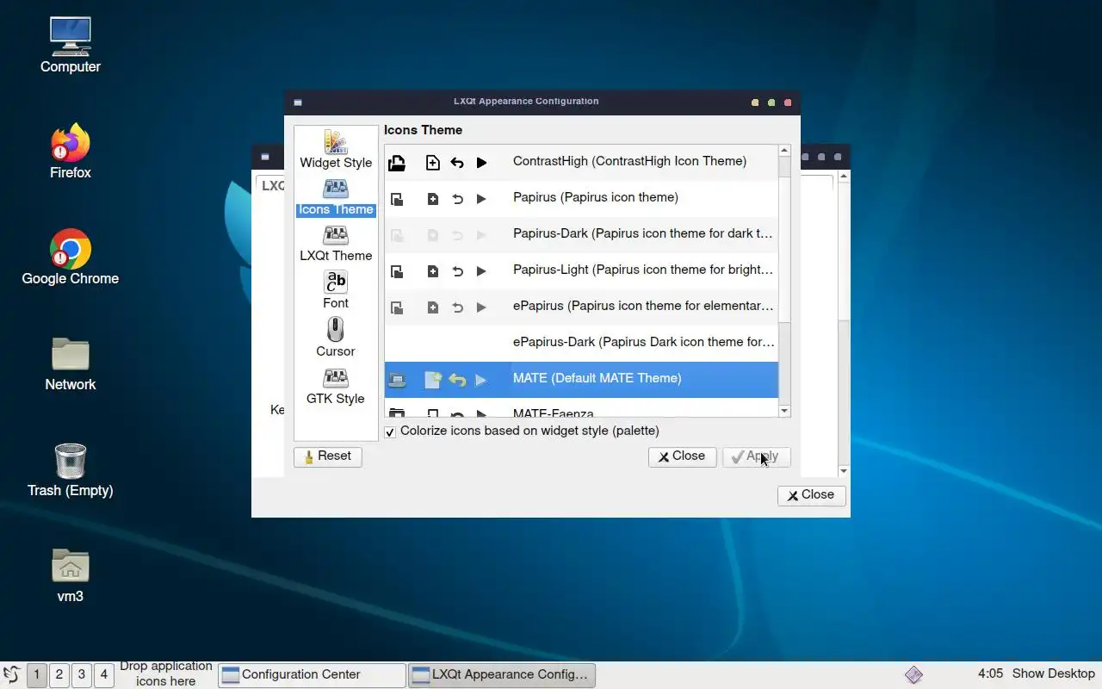
Task: Open the Cursor settings section
Action: 336,337
